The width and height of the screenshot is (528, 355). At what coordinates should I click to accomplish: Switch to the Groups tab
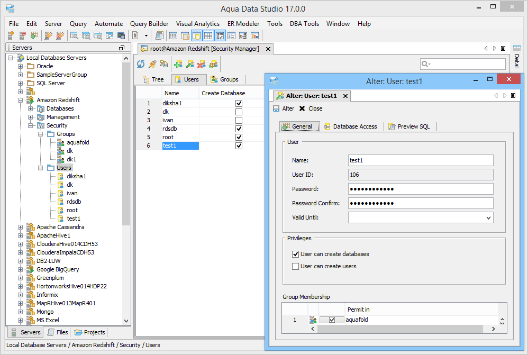[224, 79]
